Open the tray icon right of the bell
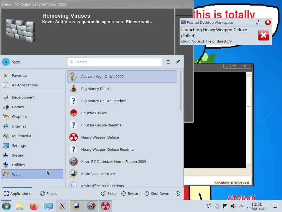The width and height of the screenshot is (282, 212). (x=217, y=206)
